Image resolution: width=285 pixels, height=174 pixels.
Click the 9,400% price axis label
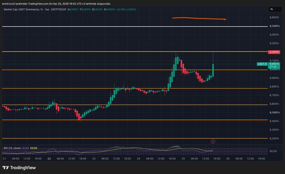(x=274, y=34)
